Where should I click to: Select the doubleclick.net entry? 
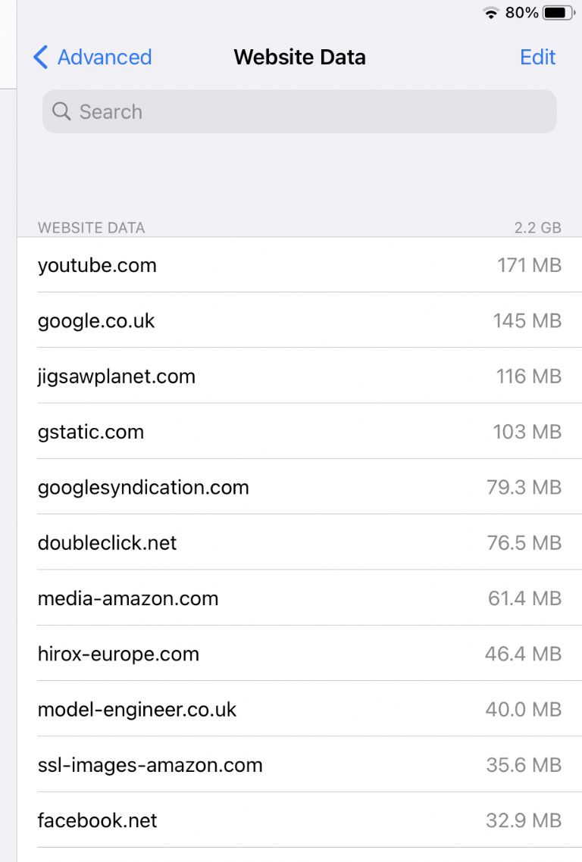(299, 542)
